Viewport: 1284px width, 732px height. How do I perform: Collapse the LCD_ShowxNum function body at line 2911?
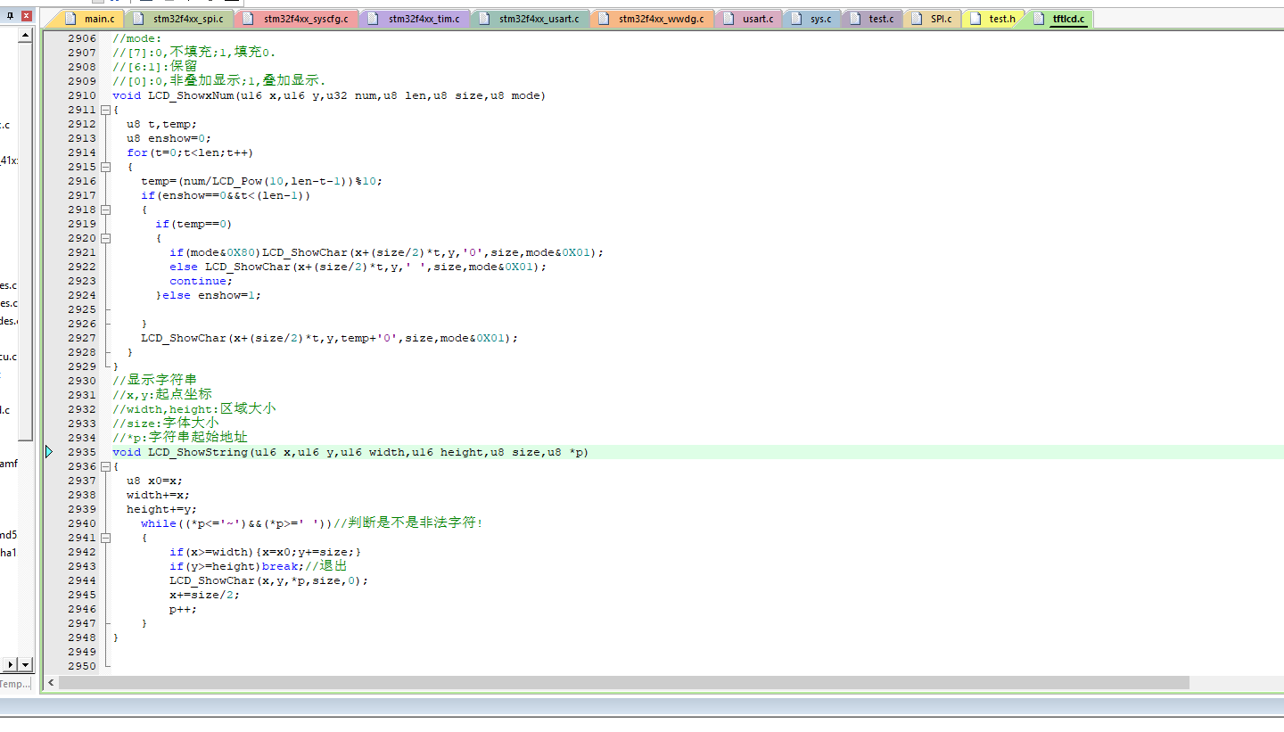pos(105,110)
